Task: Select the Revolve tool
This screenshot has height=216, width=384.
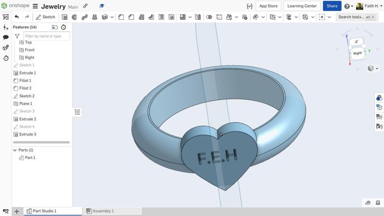Action: [x=74, y=17]
